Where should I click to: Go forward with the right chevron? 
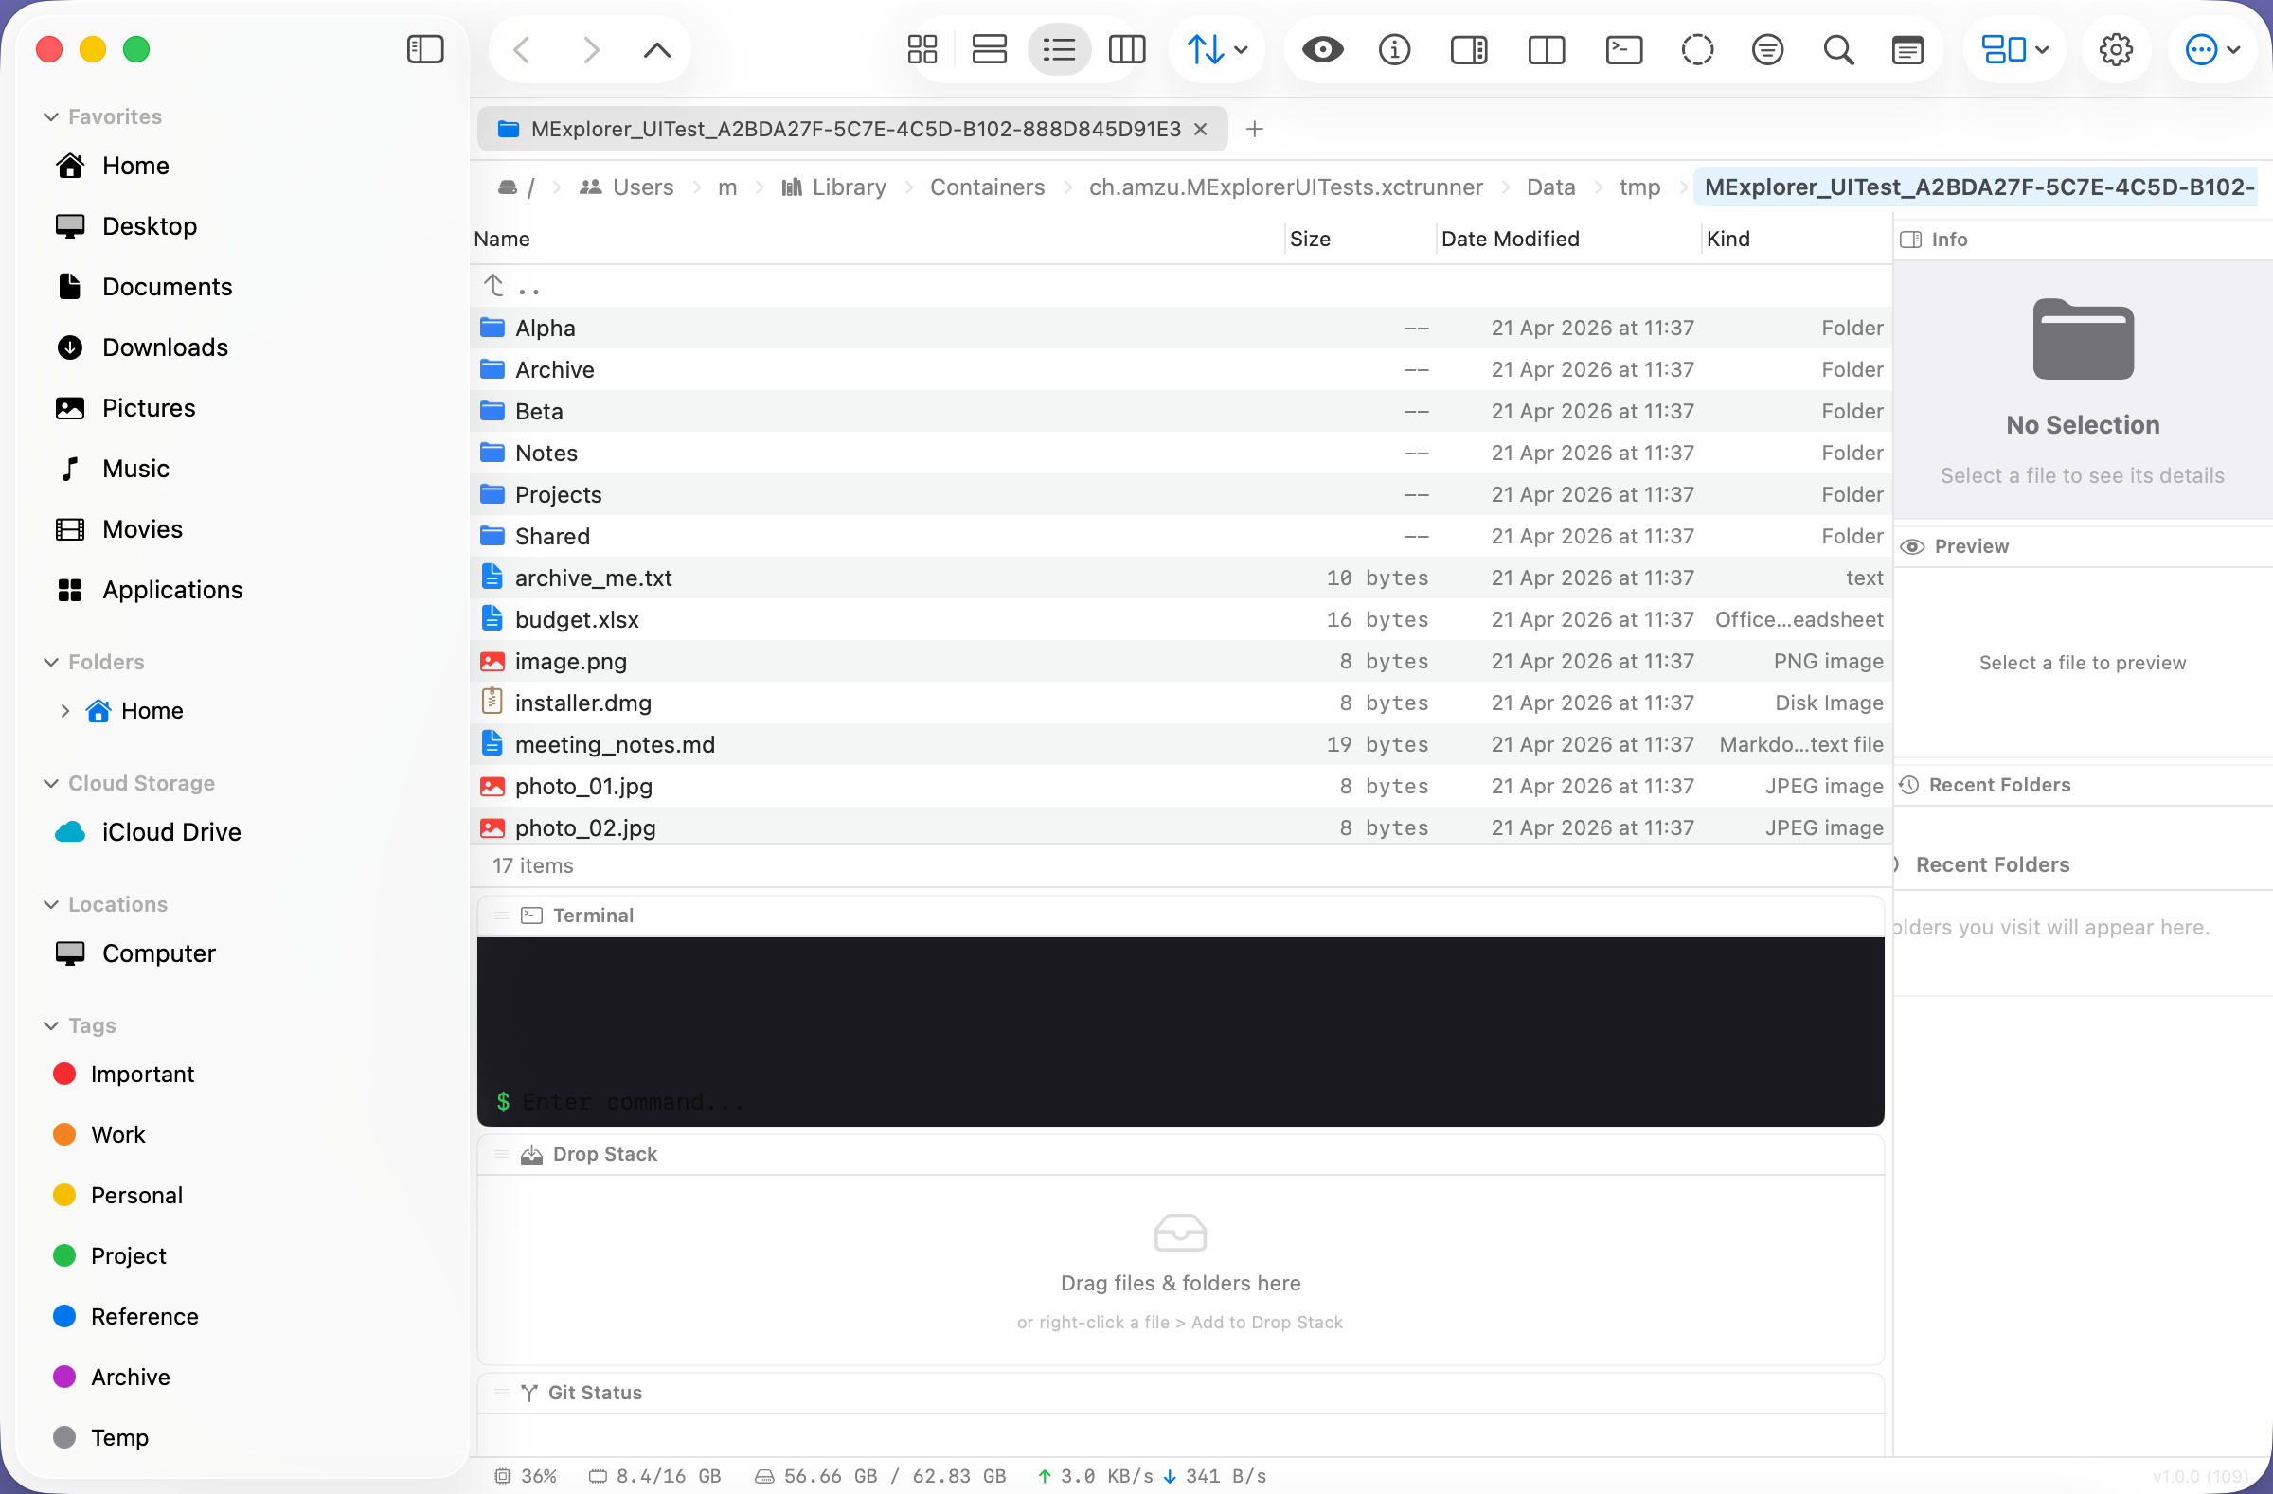pyautogui.click(x=591, y=49)
